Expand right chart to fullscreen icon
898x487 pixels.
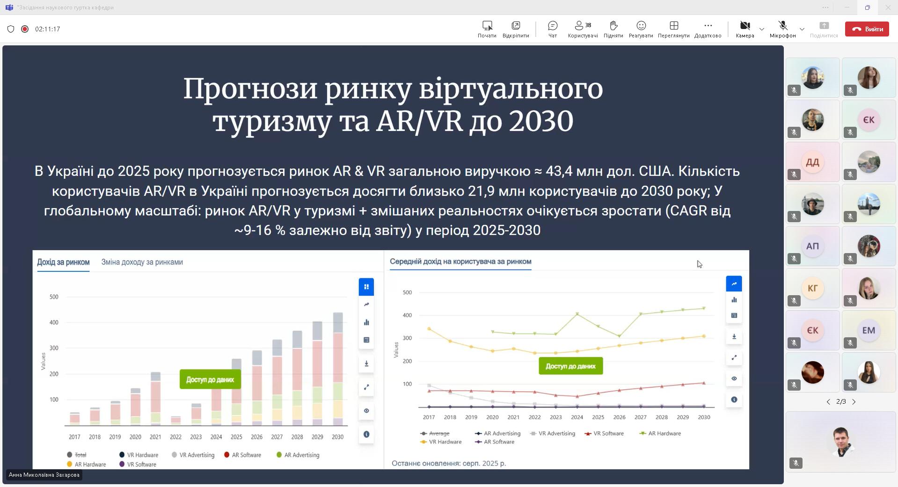[734, 357]
